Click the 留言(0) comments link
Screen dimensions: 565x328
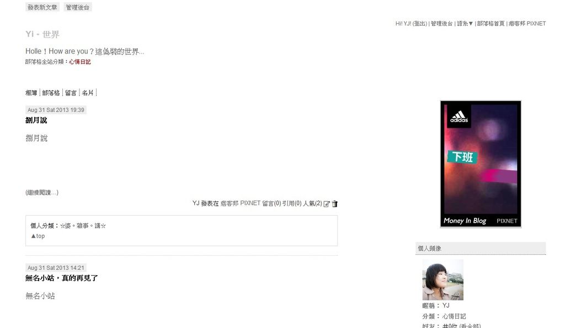[x=271, y=203]
